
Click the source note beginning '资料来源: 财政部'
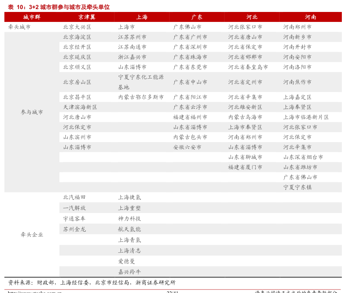tap(92, 283)
